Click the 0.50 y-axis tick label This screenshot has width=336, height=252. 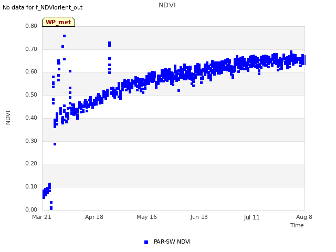[x=31, y=94]
